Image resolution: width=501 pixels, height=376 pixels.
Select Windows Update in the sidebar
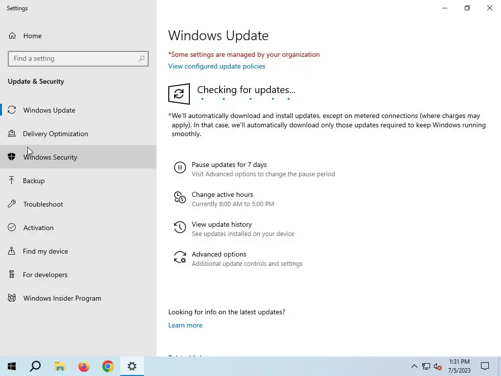coord(78,110)
